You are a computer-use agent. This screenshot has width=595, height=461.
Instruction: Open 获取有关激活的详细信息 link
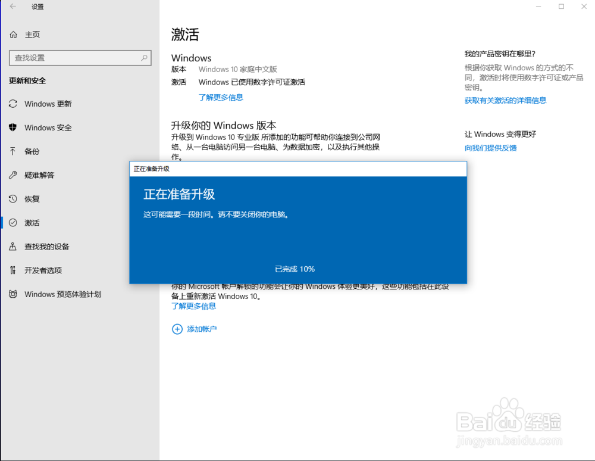coord(505,100)
